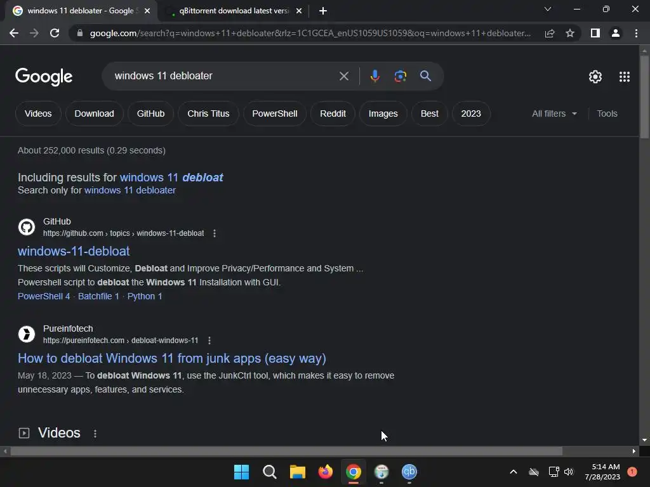The height and width of the screenshot is (487, 650).
Task: Click the Pureinfotech favicon
Action: tap(27, 334)
